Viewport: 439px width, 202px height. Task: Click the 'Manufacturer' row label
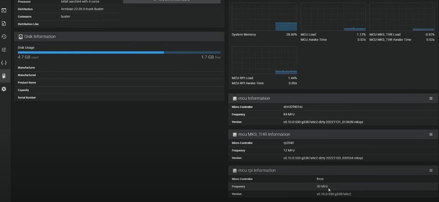26,68
